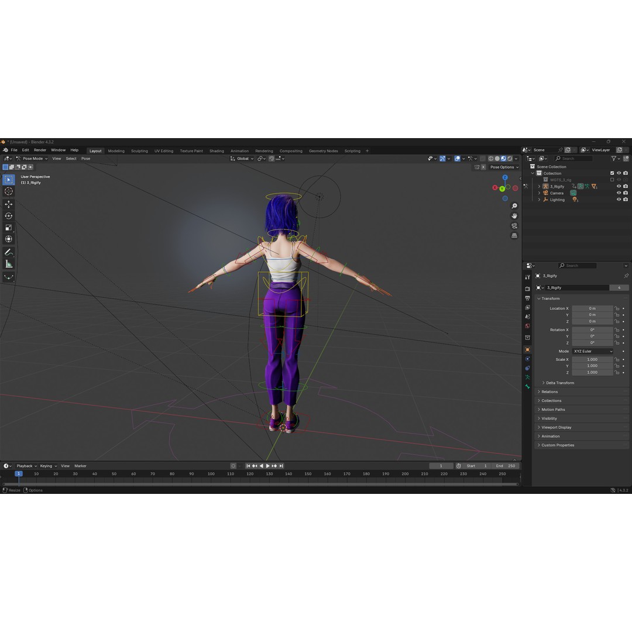Click the hand pan view icon
Screen dimensions: 632x632
pyautogui.click(x=514, y=216)
